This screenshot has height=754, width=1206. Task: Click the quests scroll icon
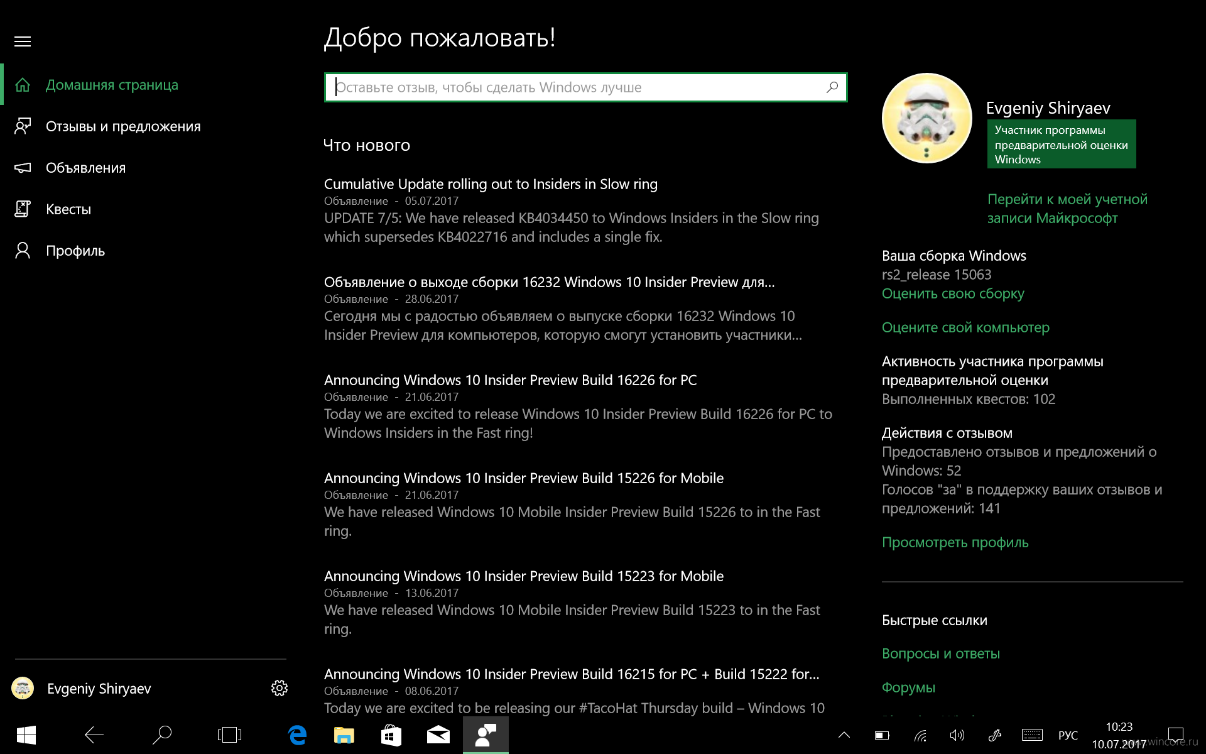click(x=23, y=209)
